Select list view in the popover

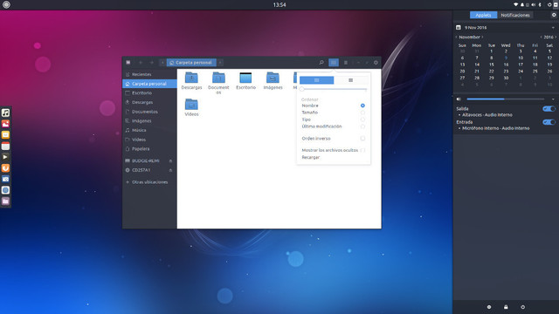pyautogui.click(x=351, y=80)
